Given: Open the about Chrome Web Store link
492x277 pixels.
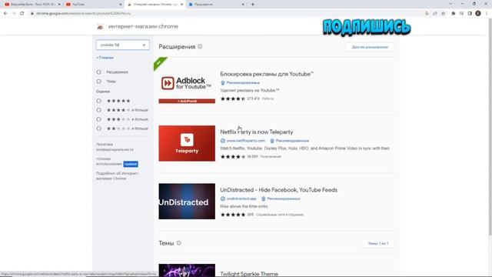Looking at the screenshot, I should pyautogui.click(x=117, y=176).
